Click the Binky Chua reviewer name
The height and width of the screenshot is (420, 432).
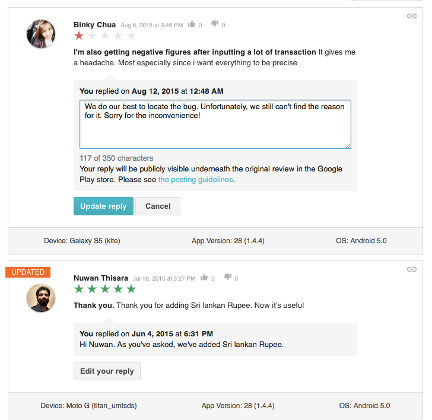click(94, 25)
